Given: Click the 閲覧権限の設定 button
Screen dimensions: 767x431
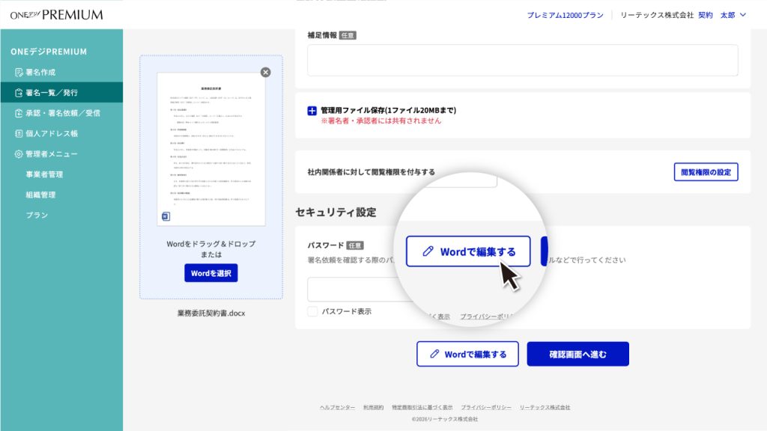Looking at the screenshot, I should [x=706, y=172].
